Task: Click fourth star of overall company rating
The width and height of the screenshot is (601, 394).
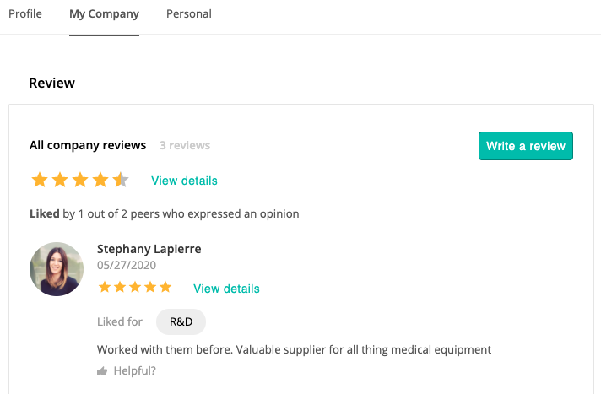Action: pyautogui.click(x=100, y=180)
